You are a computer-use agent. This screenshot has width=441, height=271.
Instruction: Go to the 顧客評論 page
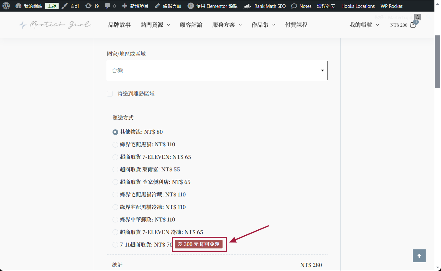tap(191, 25)
